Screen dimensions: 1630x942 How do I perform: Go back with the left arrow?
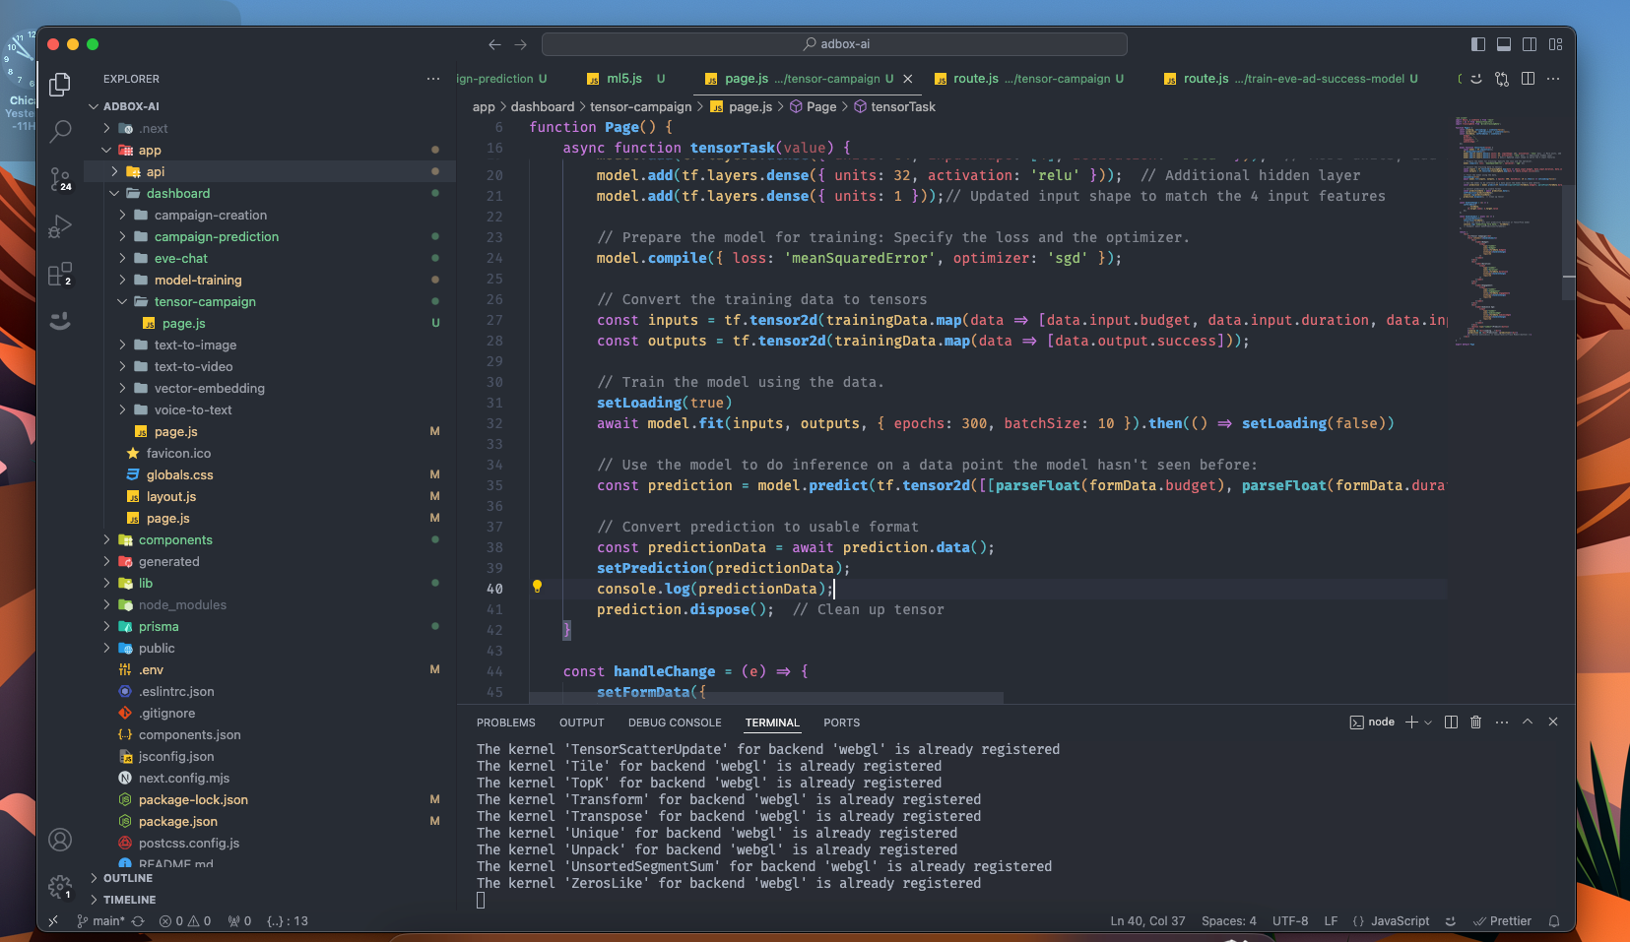coord(494,44)
